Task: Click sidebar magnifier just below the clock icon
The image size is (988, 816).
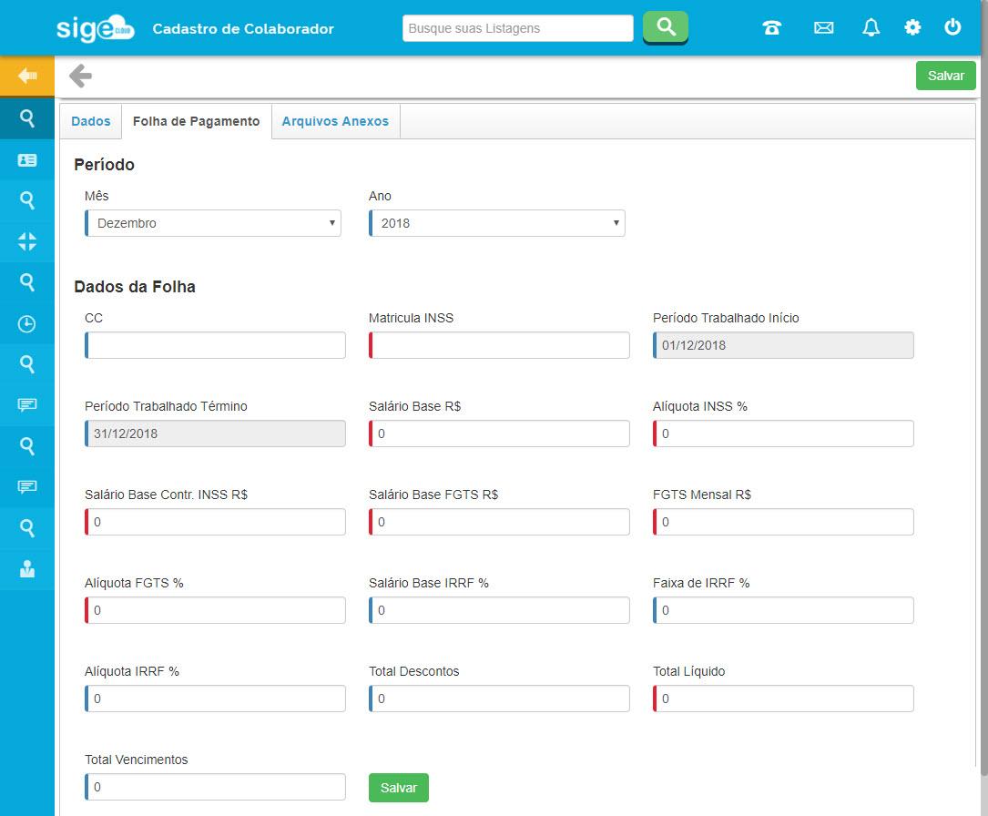Action: 27,364
